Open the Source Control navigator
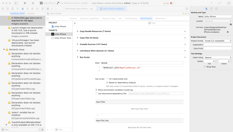Image resolution: width=233 pixels, height=132 pixels. tap(8, 9)
